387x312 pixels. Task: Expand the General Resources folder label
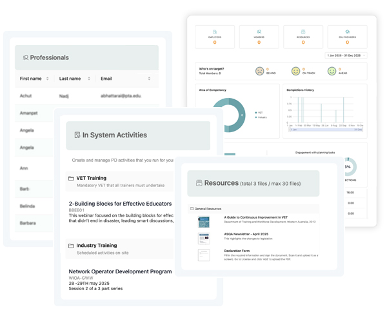point(208,209)
